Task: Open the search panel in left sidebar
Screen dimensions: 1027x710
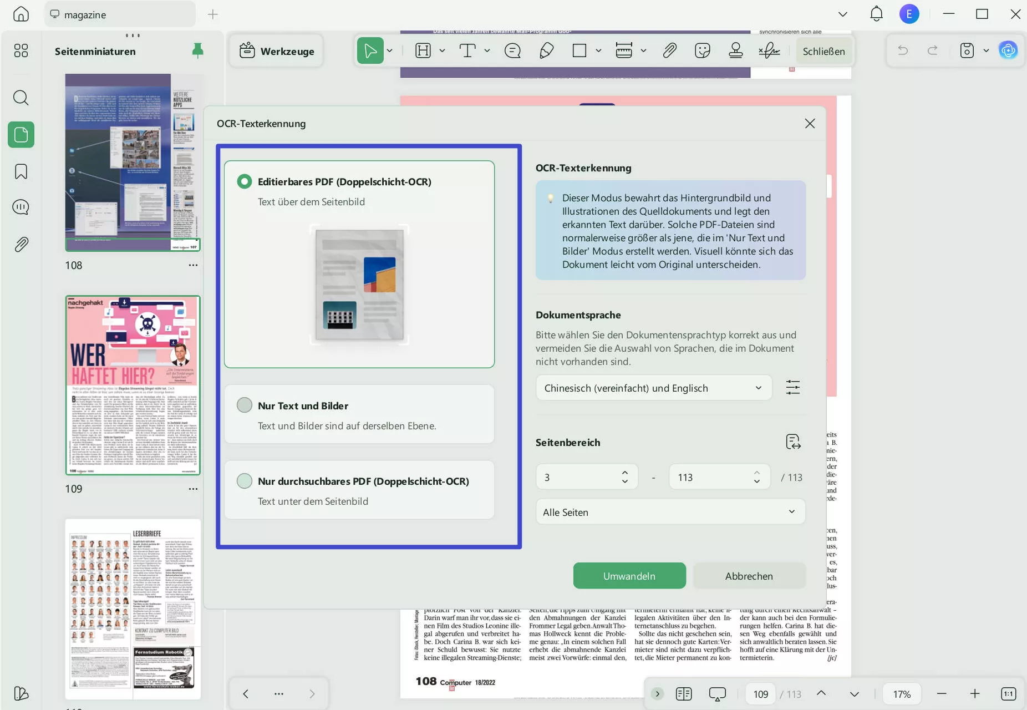Action: click(x=21, y=98)
